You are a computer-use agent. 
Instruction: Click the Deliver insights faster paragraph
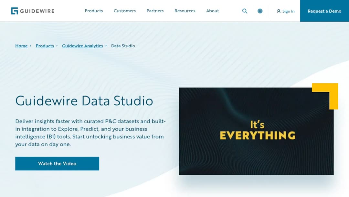tap(90, 133)
